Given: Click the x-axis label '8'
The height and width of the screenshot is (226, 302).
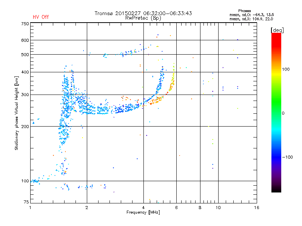Looking at the screenshot, I should tap(200, 208).
